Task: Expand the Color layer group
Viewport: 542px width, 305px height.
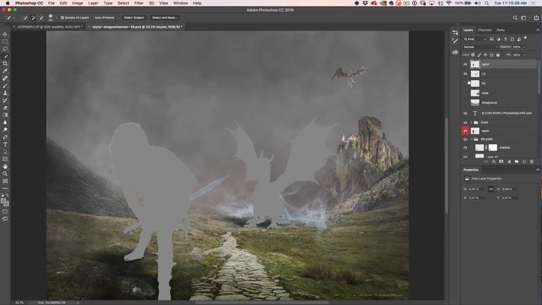Action: (471, 123)
